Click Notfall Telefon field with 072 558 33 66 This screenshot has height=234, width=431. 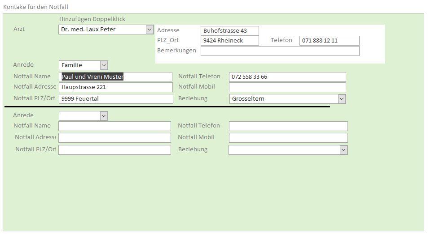pos(287,77)
